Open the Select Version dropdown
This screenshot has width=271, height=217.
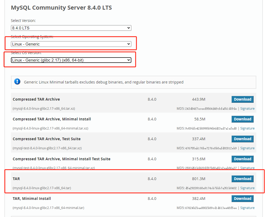tap(71, 28)
